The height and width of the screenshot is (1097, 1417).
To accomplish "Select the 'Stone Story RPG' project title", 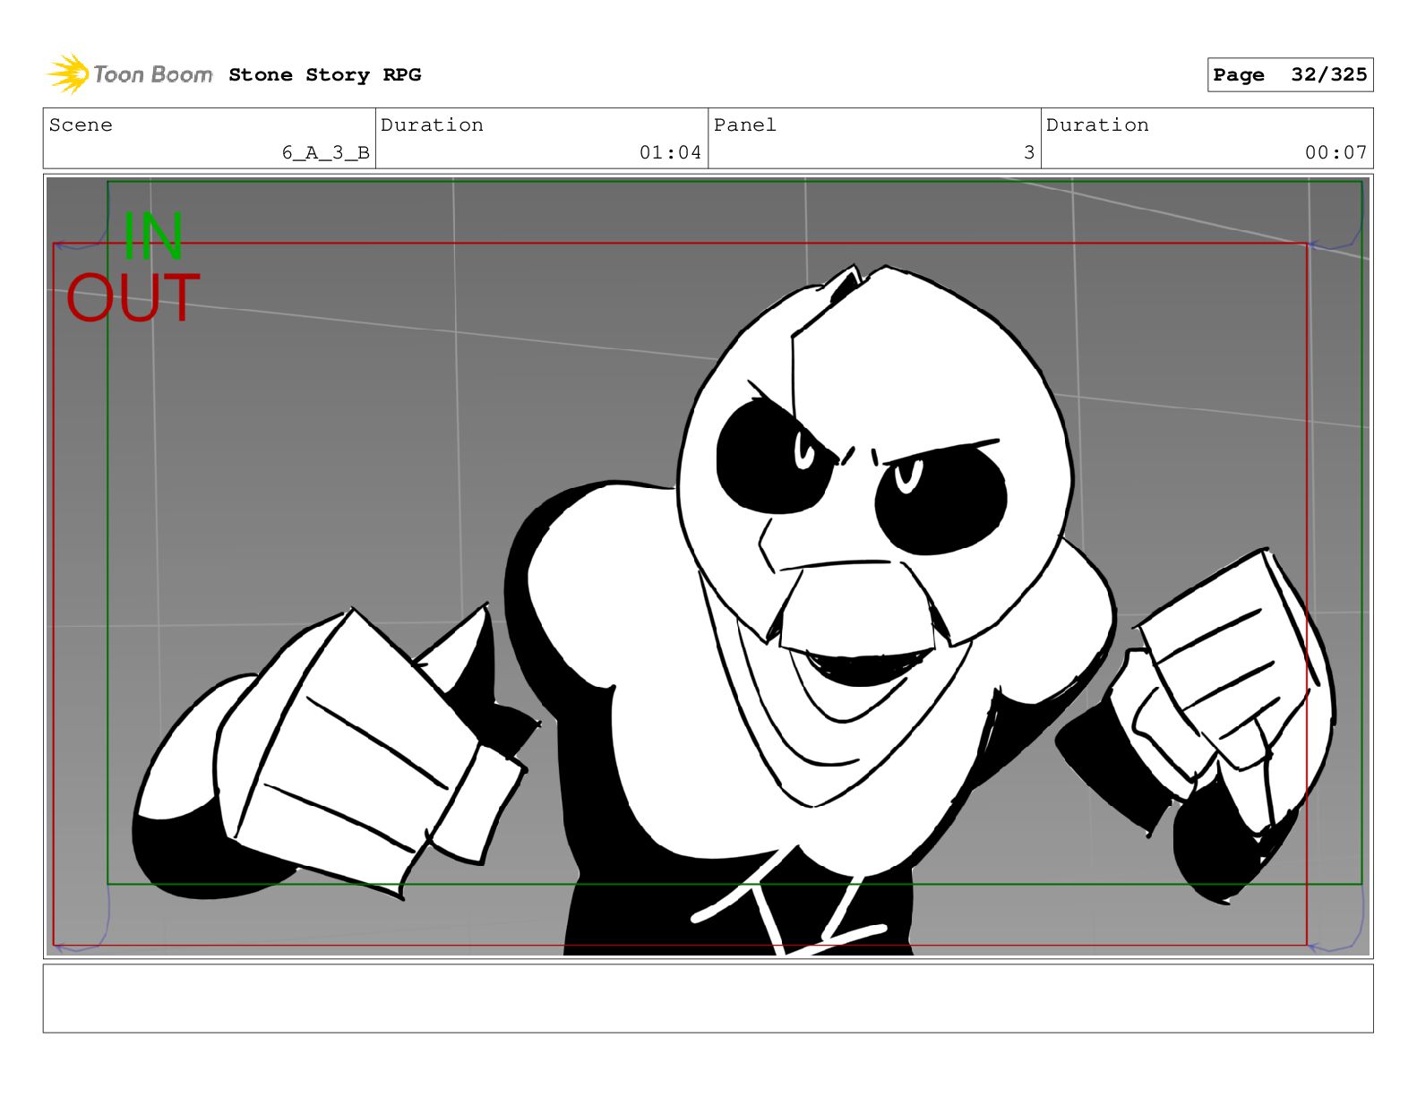I will 324,75.
